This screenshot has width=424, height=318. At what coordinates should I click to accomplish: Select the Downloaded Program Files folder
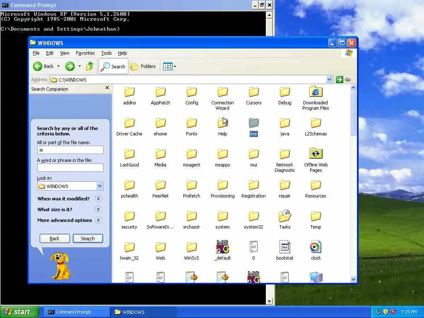(x=316, y=99)
